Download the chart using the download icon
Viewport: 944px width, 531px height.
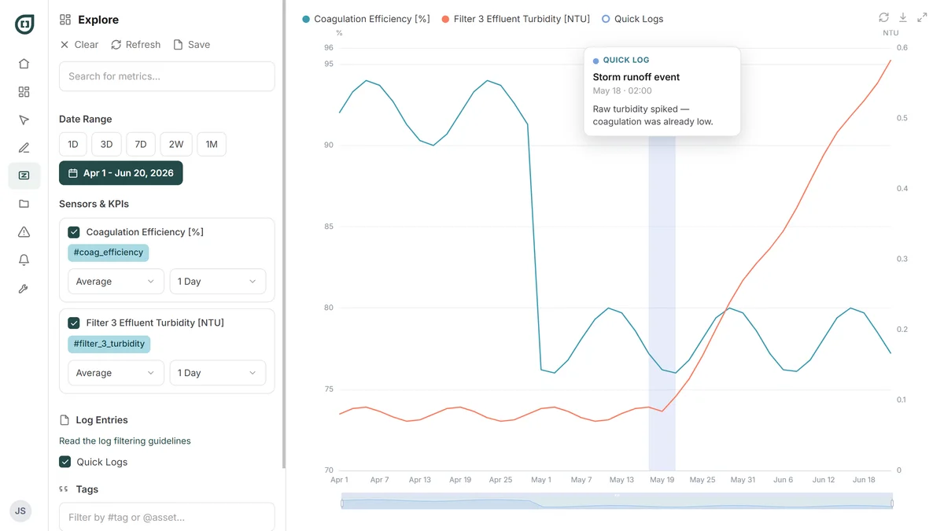[903, 17]
